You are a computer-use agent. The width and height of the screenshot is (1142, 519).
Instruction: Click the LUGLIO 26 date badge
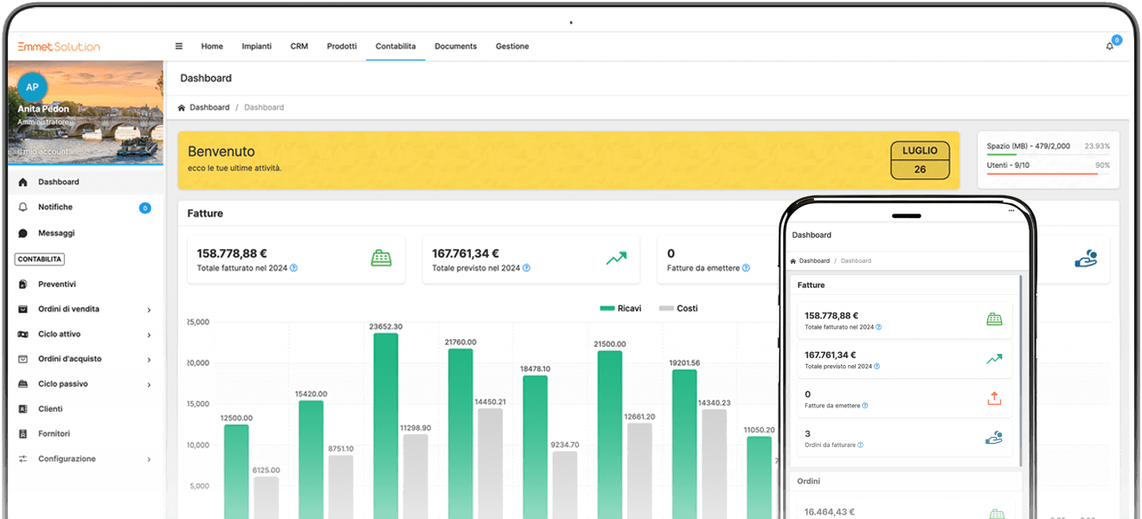point(920,160)
